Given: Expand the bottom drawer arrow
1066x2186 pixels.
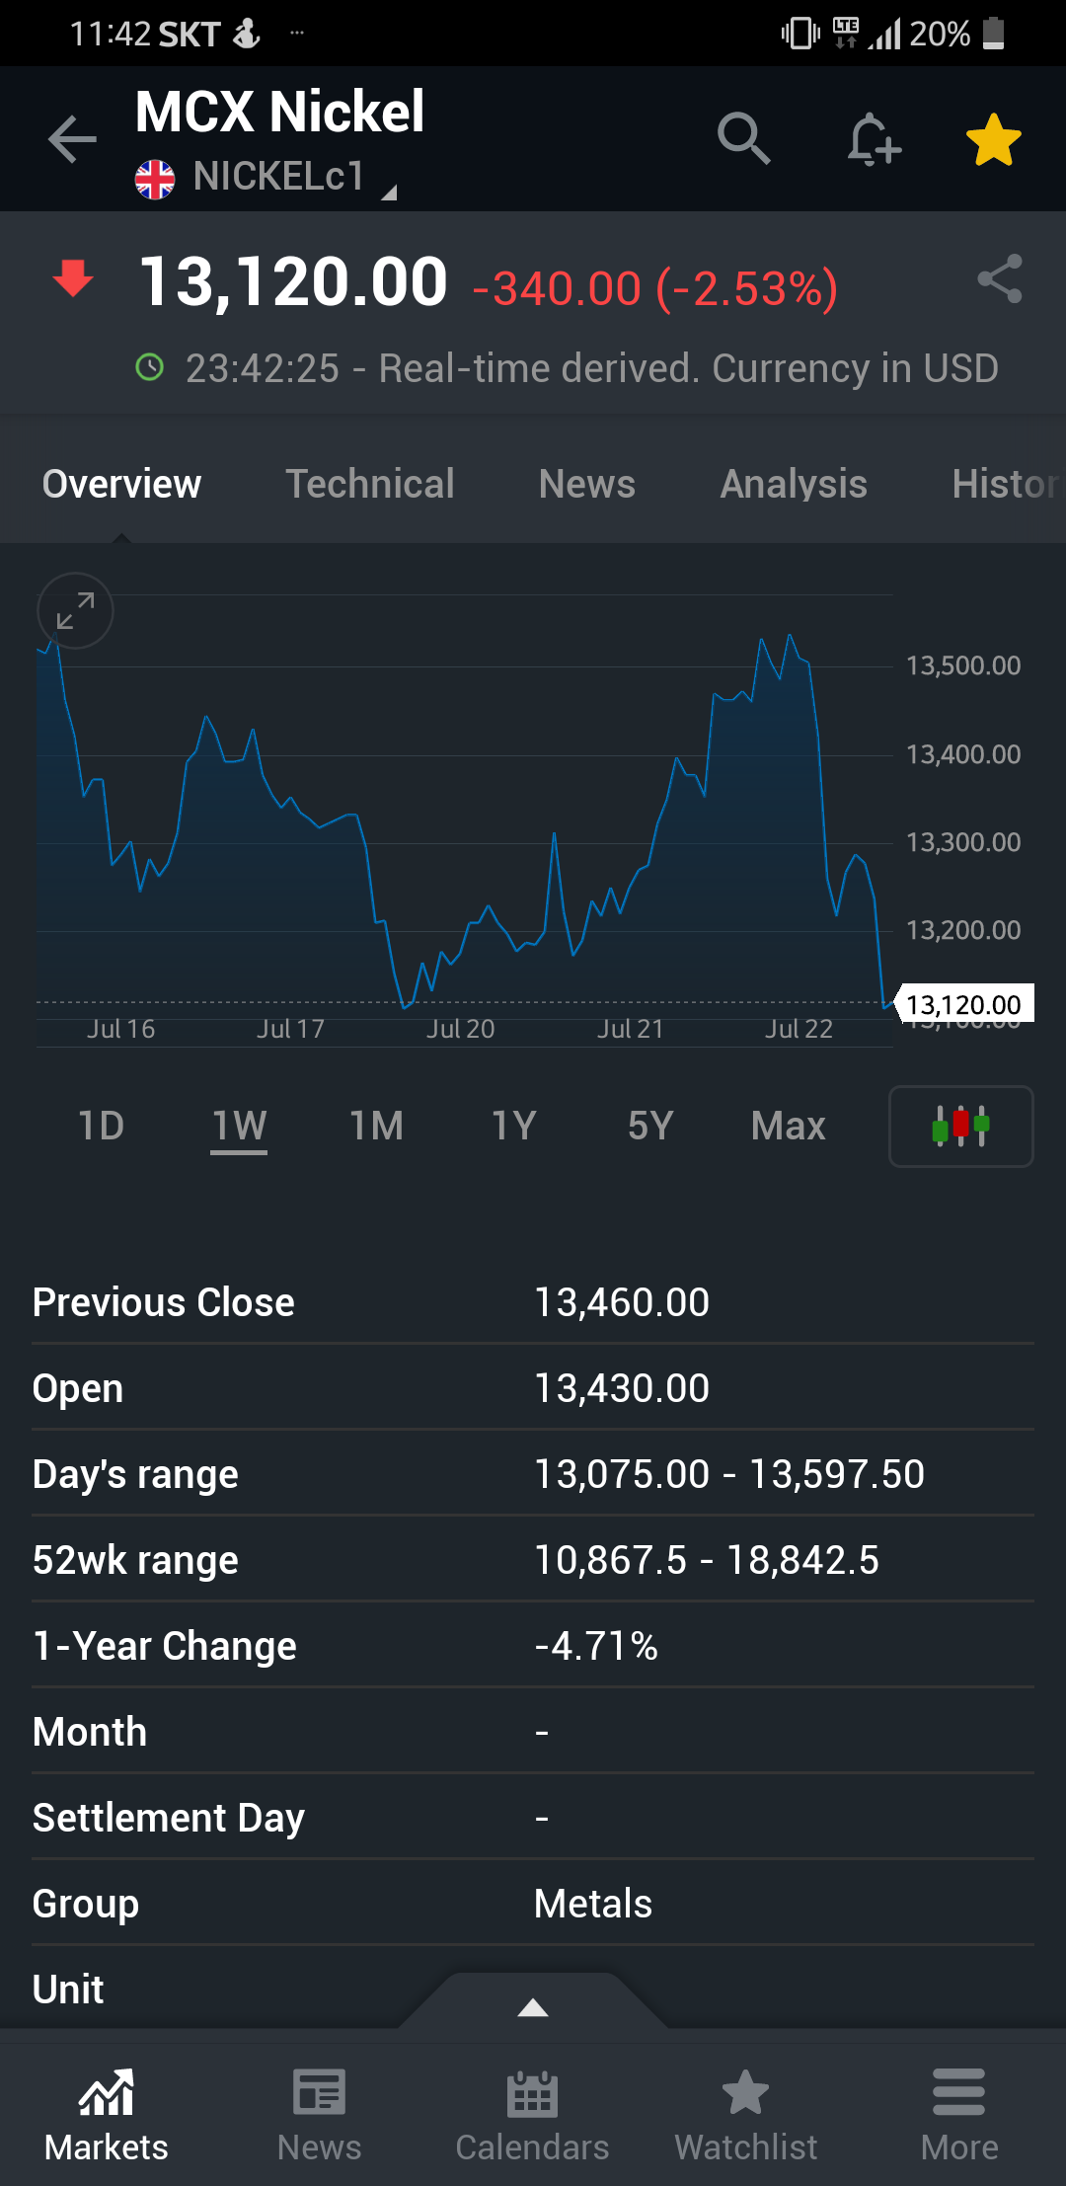Looking at the screenshot, I should (533, 2006).
